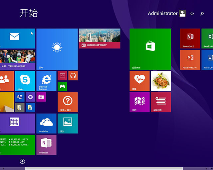The width and height of the screenshot is (213, 170).
Task: Open the 应用商店 Store tile
Action: coord(150,49)
